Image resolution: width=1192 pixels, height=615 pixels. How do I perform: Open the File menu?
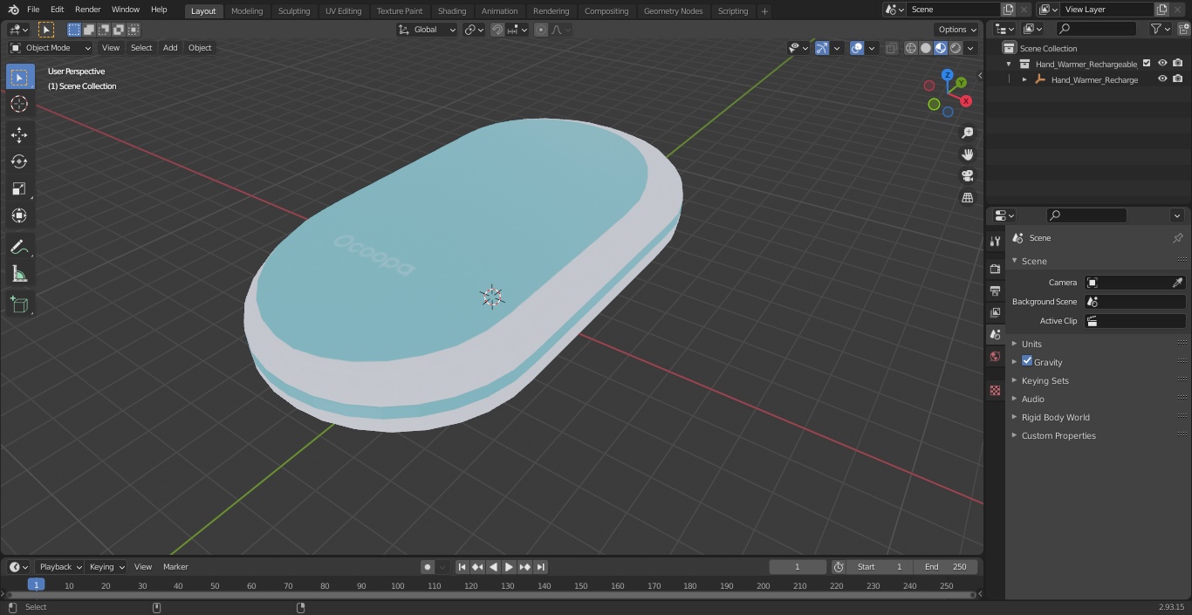33,10
